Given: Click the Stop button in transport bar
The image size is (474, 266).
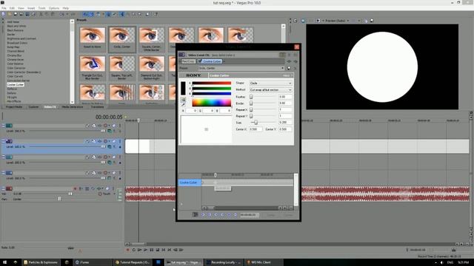Looking at the screenshot, I should click(158, 250).
